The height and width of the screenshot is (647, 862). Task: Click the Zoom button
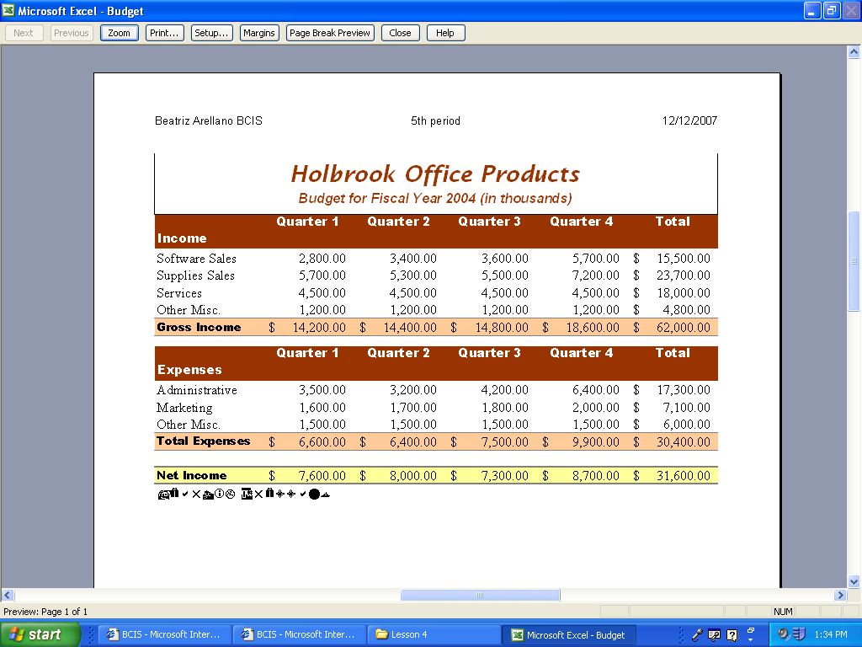pos(120,33)
